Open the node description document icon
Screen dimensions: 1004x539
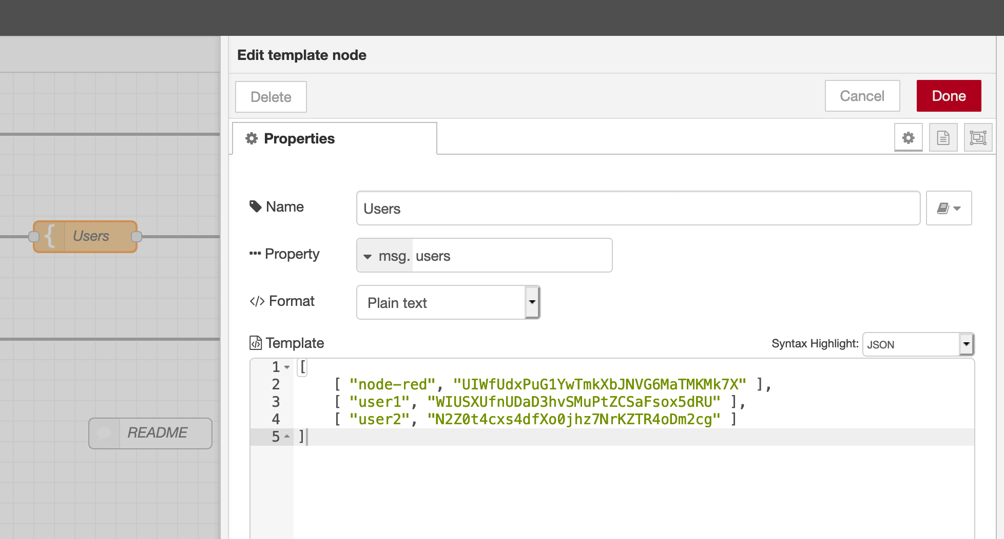[943, 138]
